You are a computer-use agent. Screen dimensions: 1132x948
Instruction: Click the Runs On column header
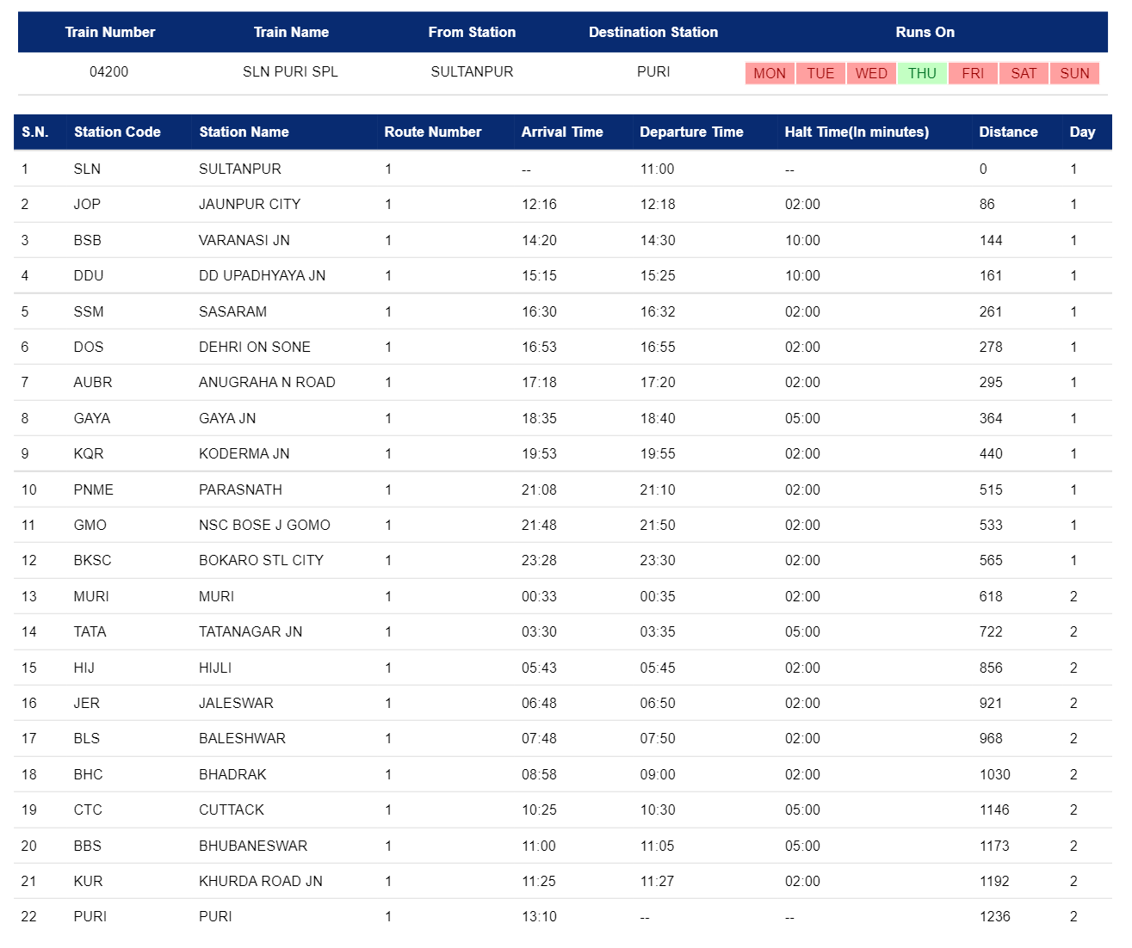pos(925,32)
